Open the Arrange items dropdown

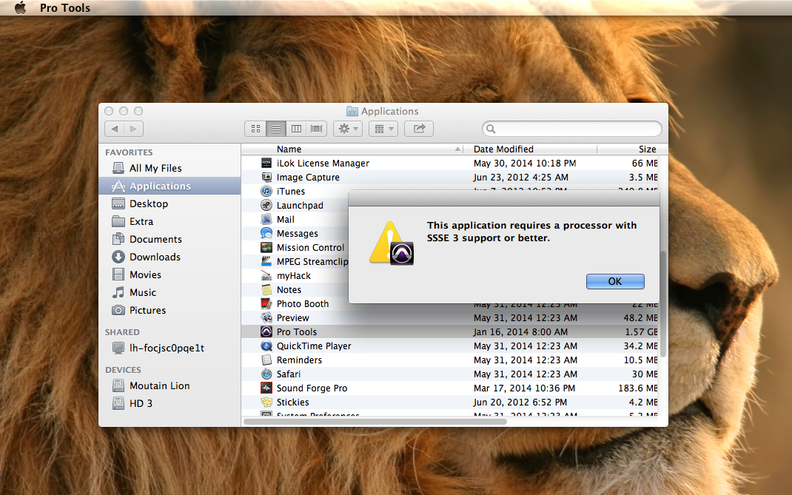[383, 129]
